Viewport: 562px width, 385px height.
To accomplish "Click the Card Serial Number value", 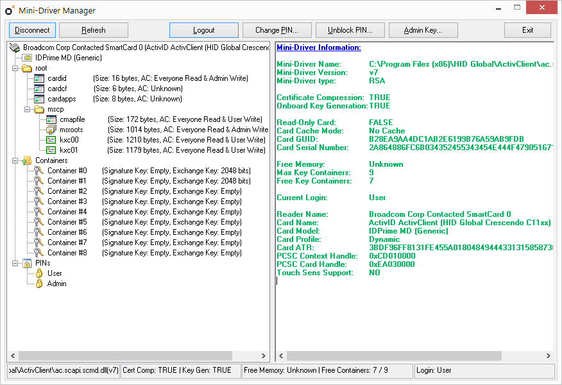I will coord(461,148).
